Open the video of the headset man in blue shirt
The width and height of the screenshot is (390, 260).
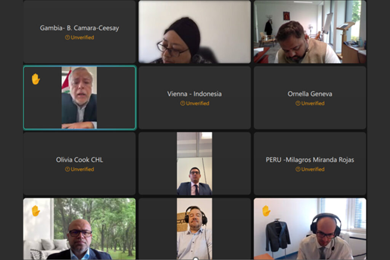click(195, 229)
